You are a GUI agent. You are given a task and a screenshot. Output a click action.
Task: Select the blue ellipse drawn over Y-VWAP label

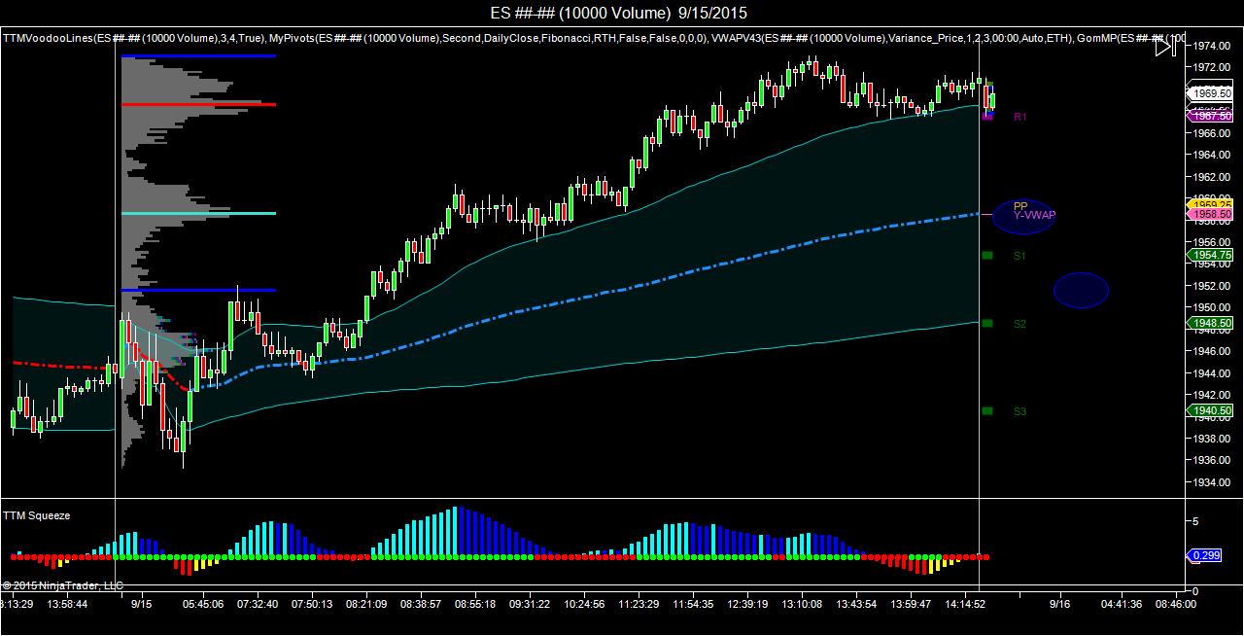(1024, 216)
